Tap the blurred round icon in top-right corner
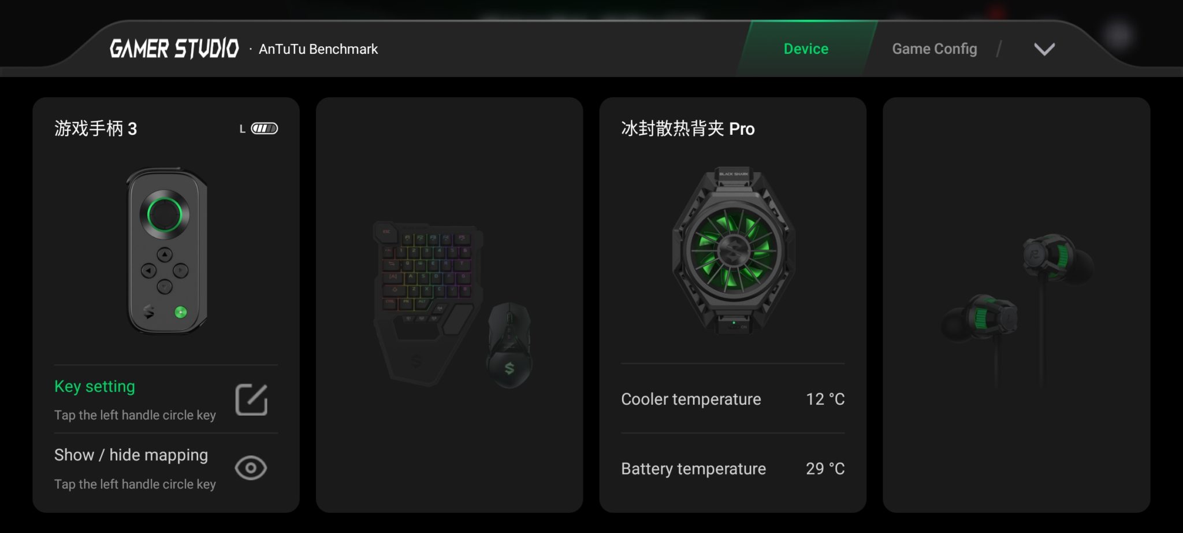 click(1119, 36)
